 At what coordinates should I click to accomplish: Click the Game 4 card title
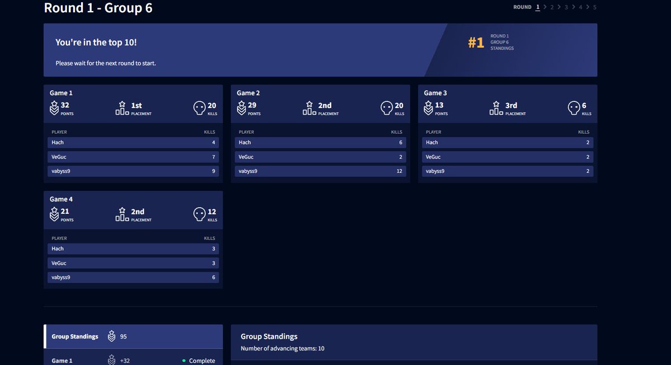61,199
